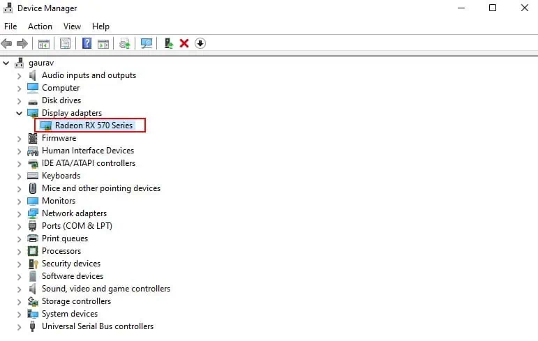Collapse the Display adapters category
The height and width of the screenshot is (341, 538).
[x=20, y=113]
